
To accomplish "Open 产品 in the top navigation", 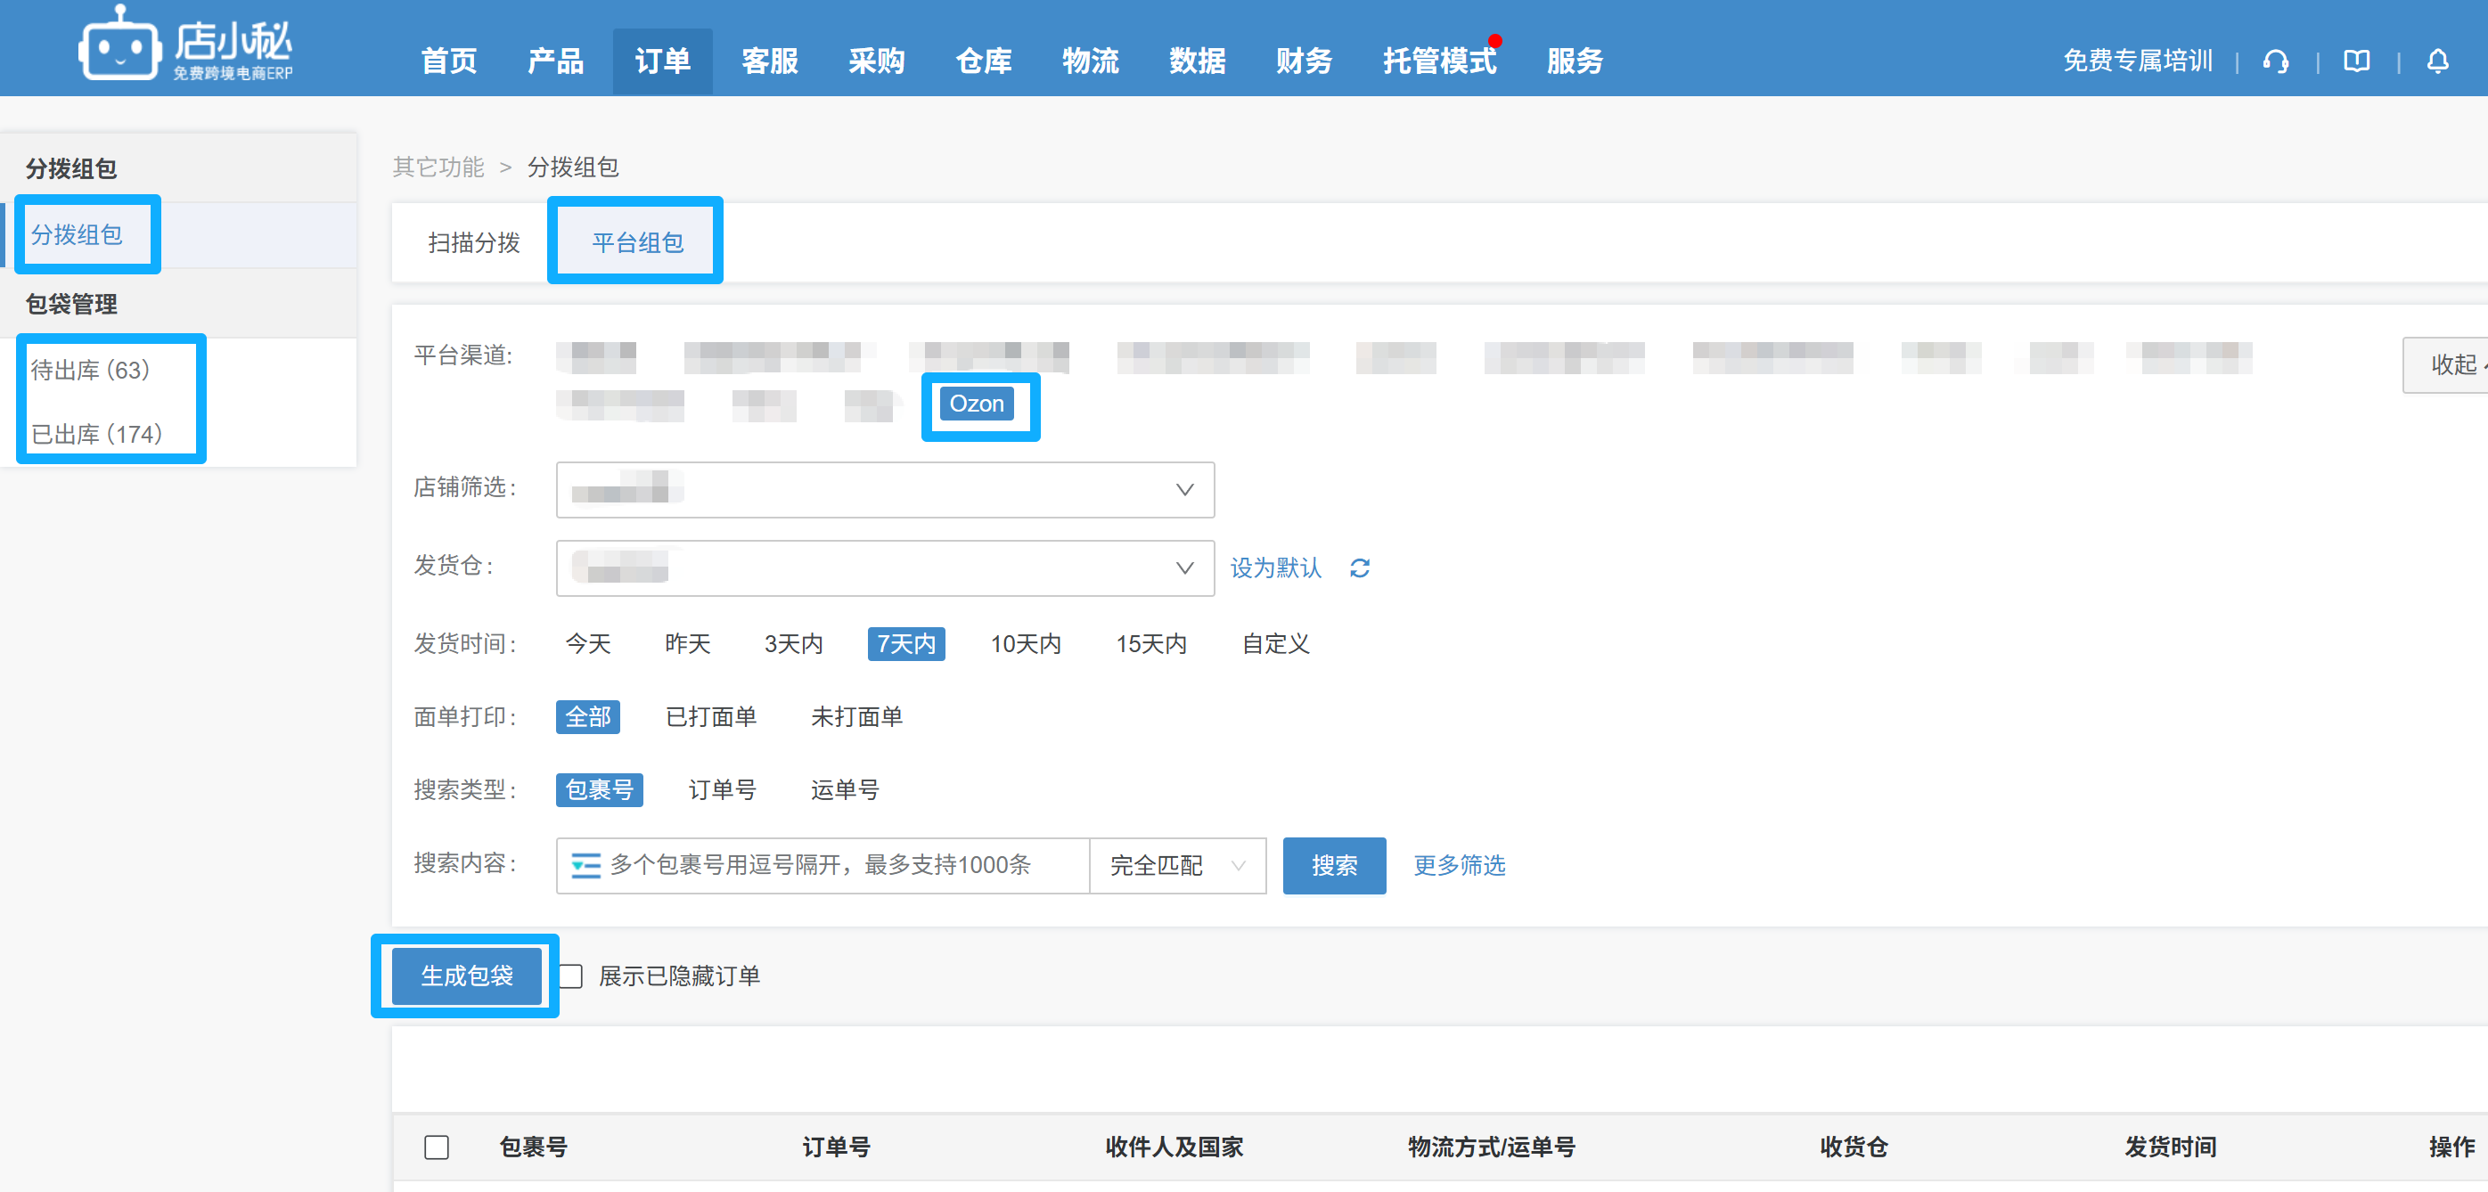I will pyautogui.click(x=555, y=61).
